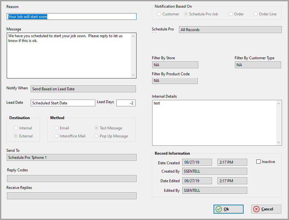Click the Date Created time field

232,162
